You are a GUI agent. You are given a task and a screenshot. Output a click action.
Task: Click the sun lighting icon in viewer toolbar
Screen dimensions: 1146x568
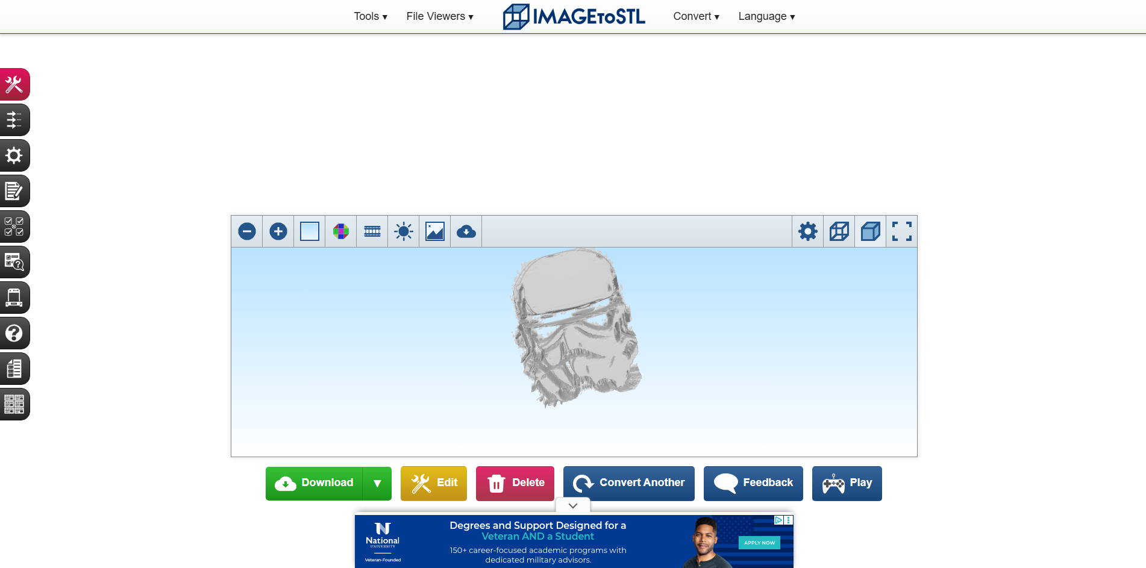point(404,231)
